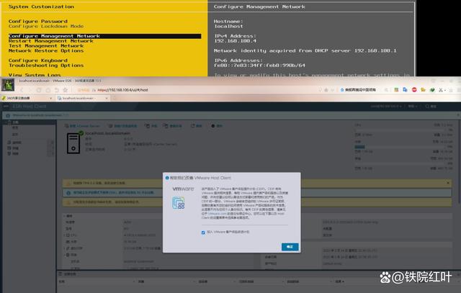Select greyed Configure Lockdown Mode entry

pyautogui.click(x=46, y=26)
